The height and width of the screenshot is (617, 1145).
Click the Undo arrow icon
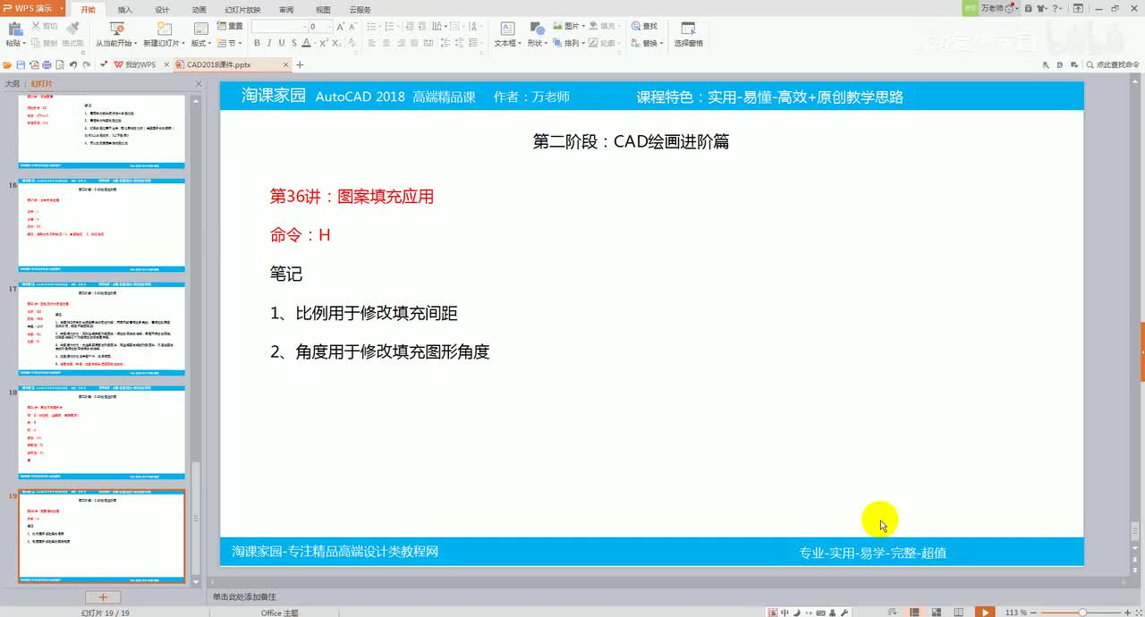[73, 64]
